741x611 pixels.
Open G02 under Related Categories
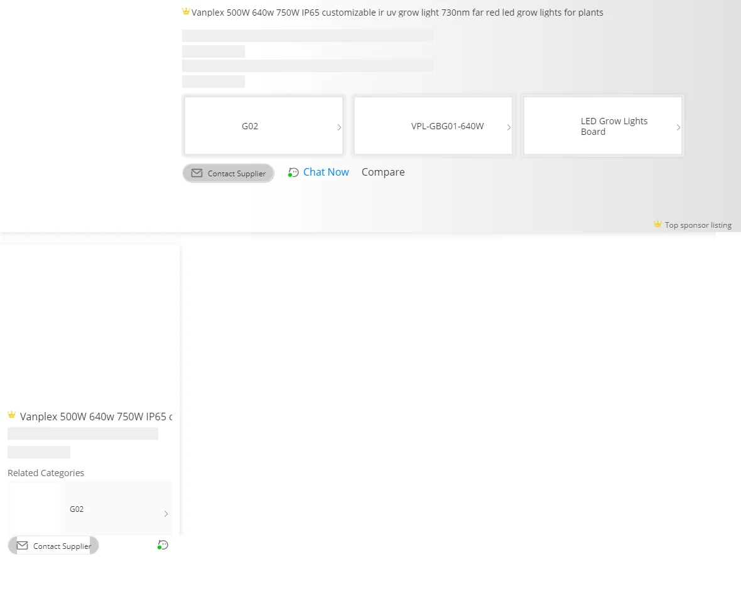click(x=90, y=509)
